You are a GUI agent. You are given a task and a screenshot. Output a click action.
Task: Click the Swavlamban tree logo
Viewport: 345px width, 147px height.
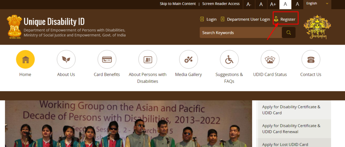click(317, 27)
